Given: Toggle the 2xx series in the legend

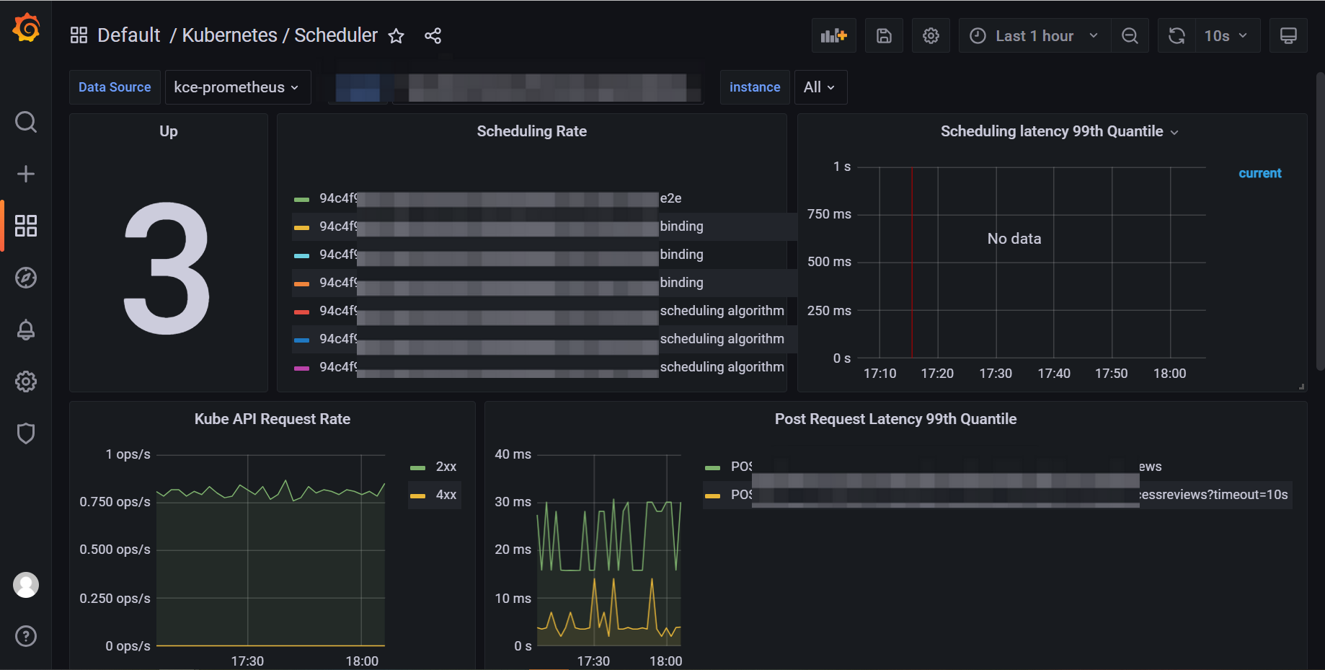Looking at the screenshot, I should click(446, 467).
